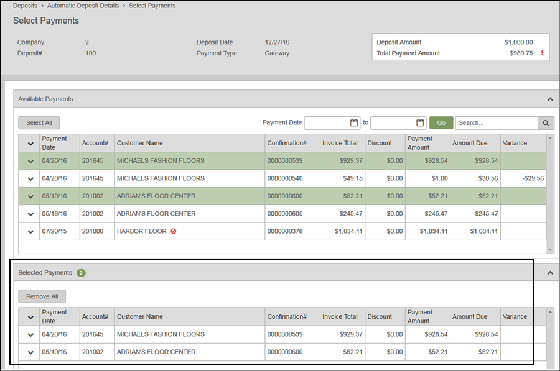
Task: Collapse the Available Payments section
Action: click(549, 98)
